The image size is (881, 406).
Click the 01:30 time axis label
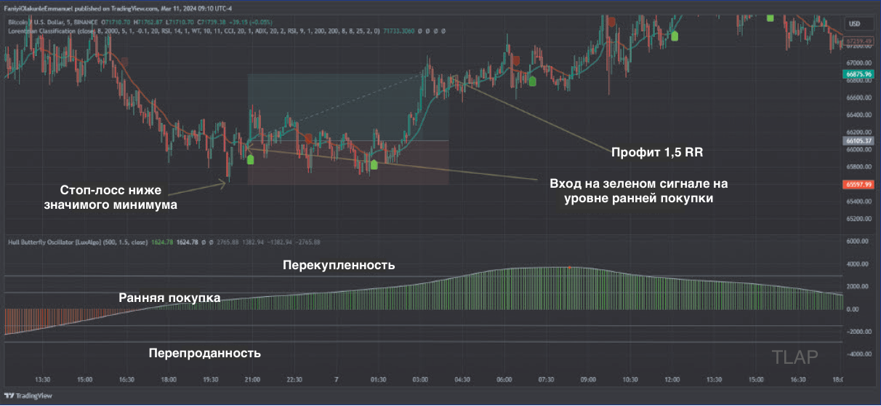coord(378,379)
